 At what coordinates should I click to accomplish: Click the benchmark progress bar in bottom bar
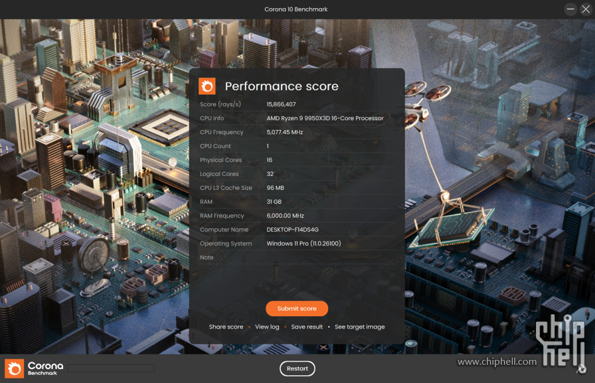[111, 368]
